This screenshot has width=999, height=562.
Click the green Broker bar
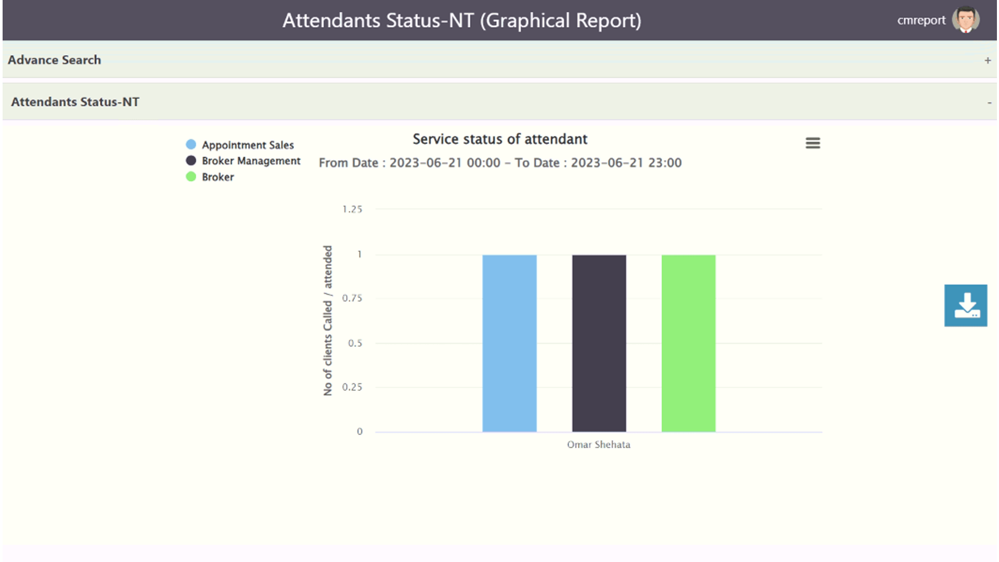pyautogui.click(x=688, y=343)
